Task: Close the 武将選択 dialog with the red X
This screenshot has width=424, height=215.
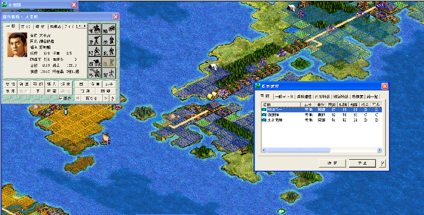Action: (x=385, y=86)
